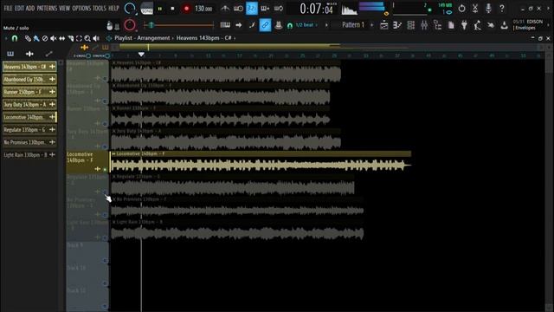Toggle Song/Pattern mode button
This screenshot has height=312, width=554.
[146, 9]
